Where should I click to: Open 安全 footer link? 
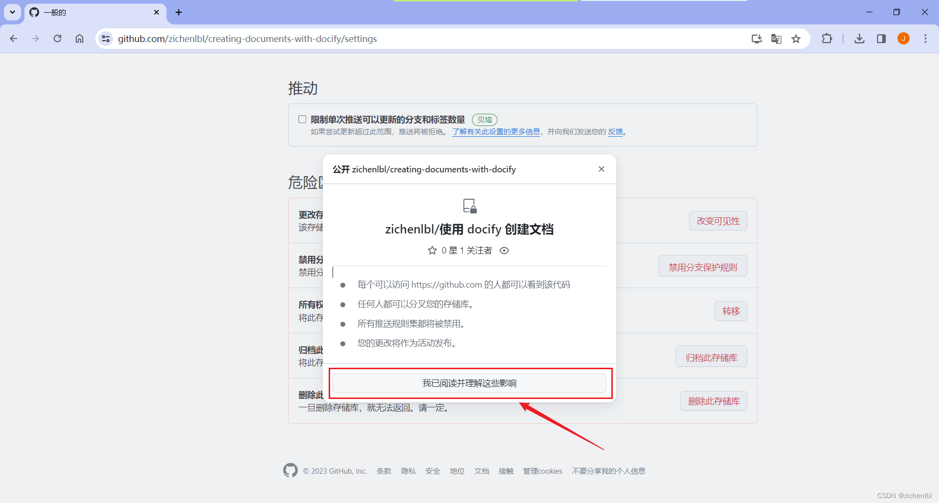click(x=433, y=471)
